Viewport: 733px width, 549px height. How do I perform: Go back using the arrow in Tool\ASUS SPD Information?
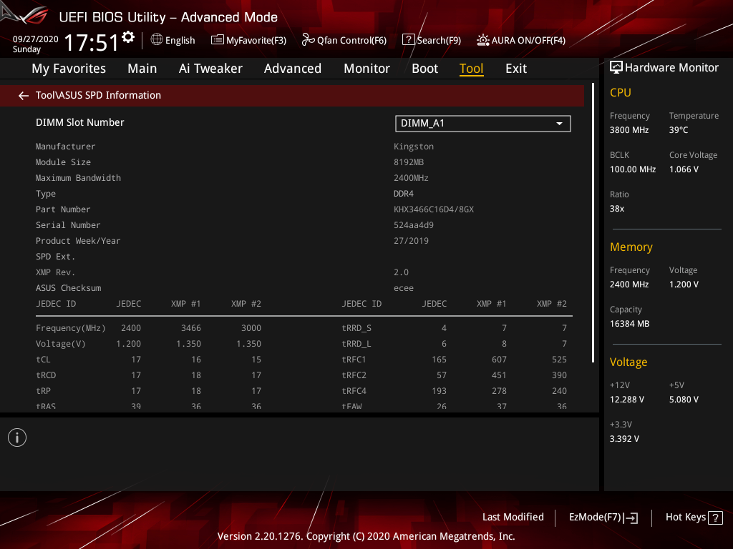click(x=24, y=96)
